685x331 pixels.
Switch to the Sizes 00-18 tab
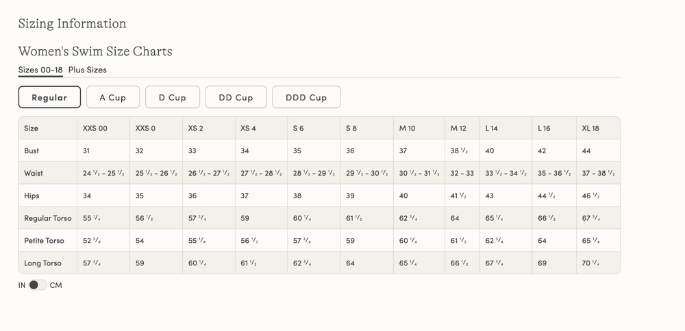(x=40, y=70)
